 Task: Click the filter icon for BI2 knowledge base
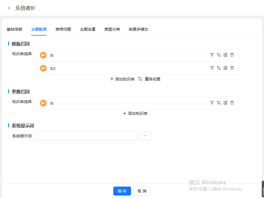coord(212,68)
